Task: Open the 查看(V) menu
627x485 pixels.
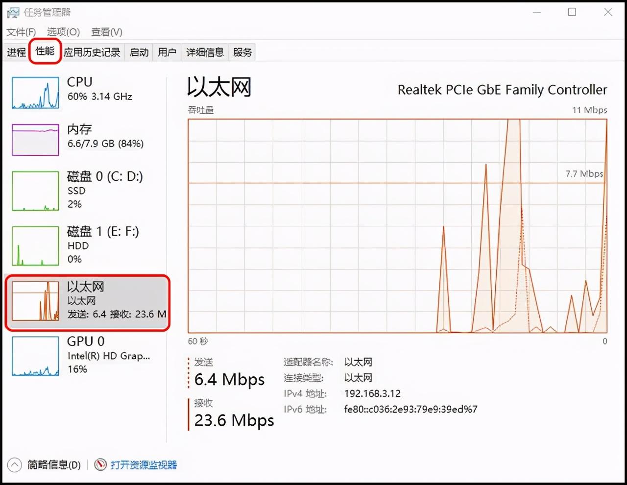Action: [106, 32]
